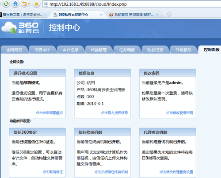Click the 当前登录用户是admin text
Screen dimensions: 221x178
[163, 83]
